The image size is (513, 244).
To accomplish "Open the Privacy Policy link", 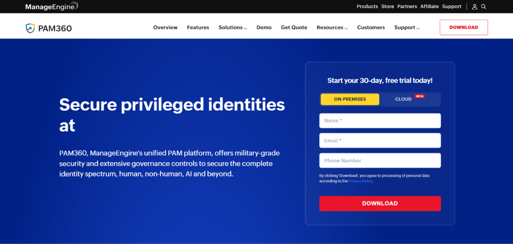I will tap(360, 181).
